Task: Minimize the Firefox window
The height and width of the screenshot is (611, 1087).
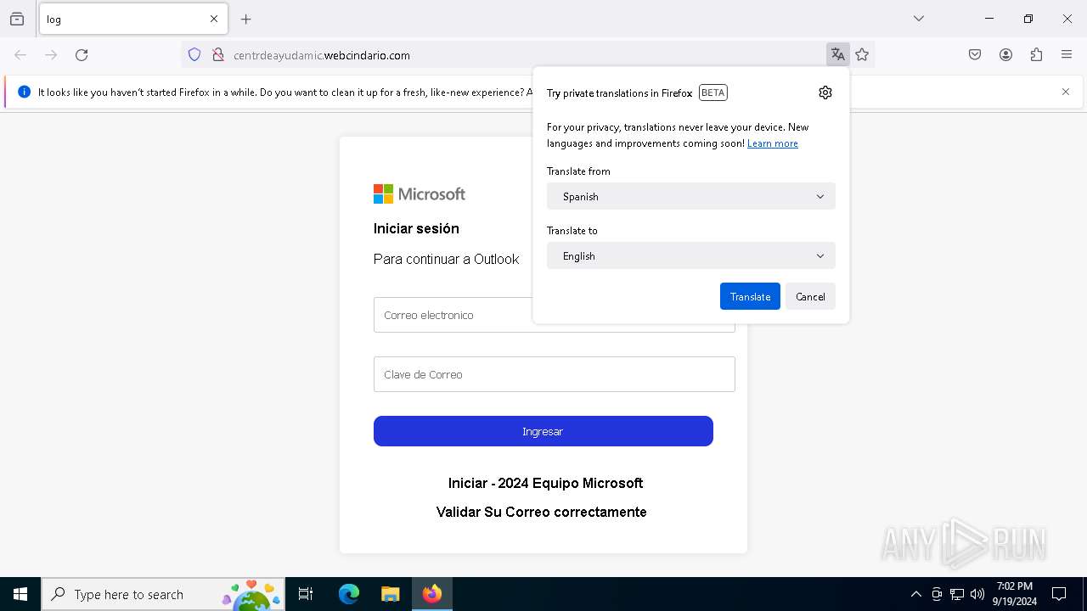Action: 989,19
